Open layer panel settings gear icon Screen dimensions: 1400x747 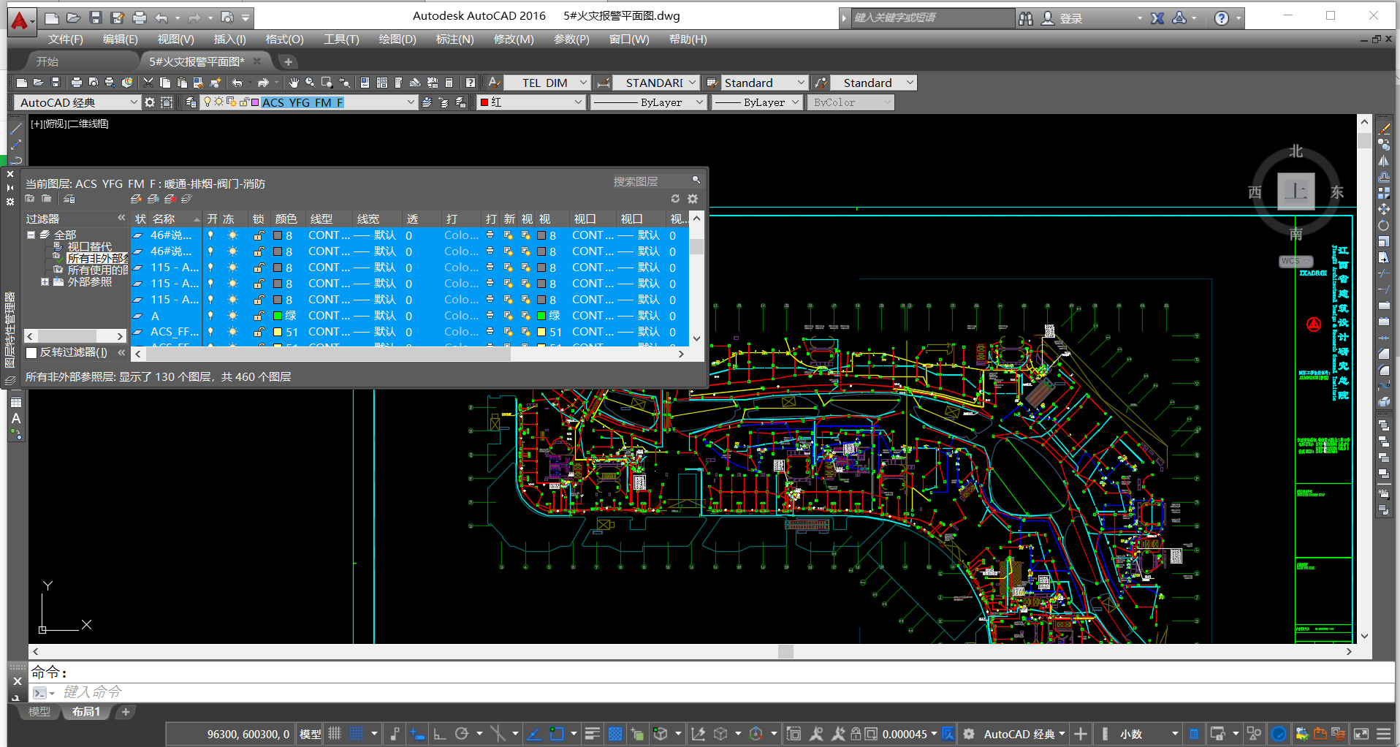pos(693,199)
